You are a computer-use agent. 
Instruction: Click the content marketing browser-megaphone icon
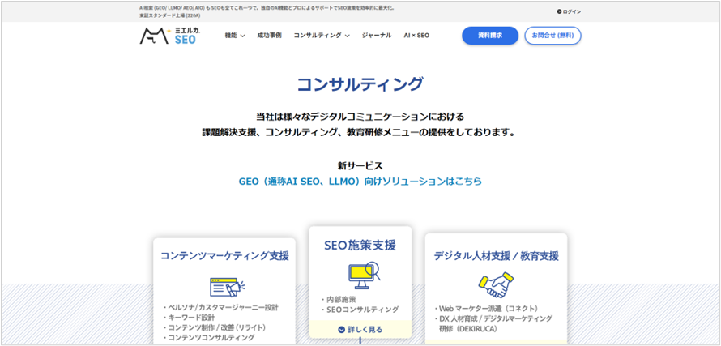[x=227, y=287]
